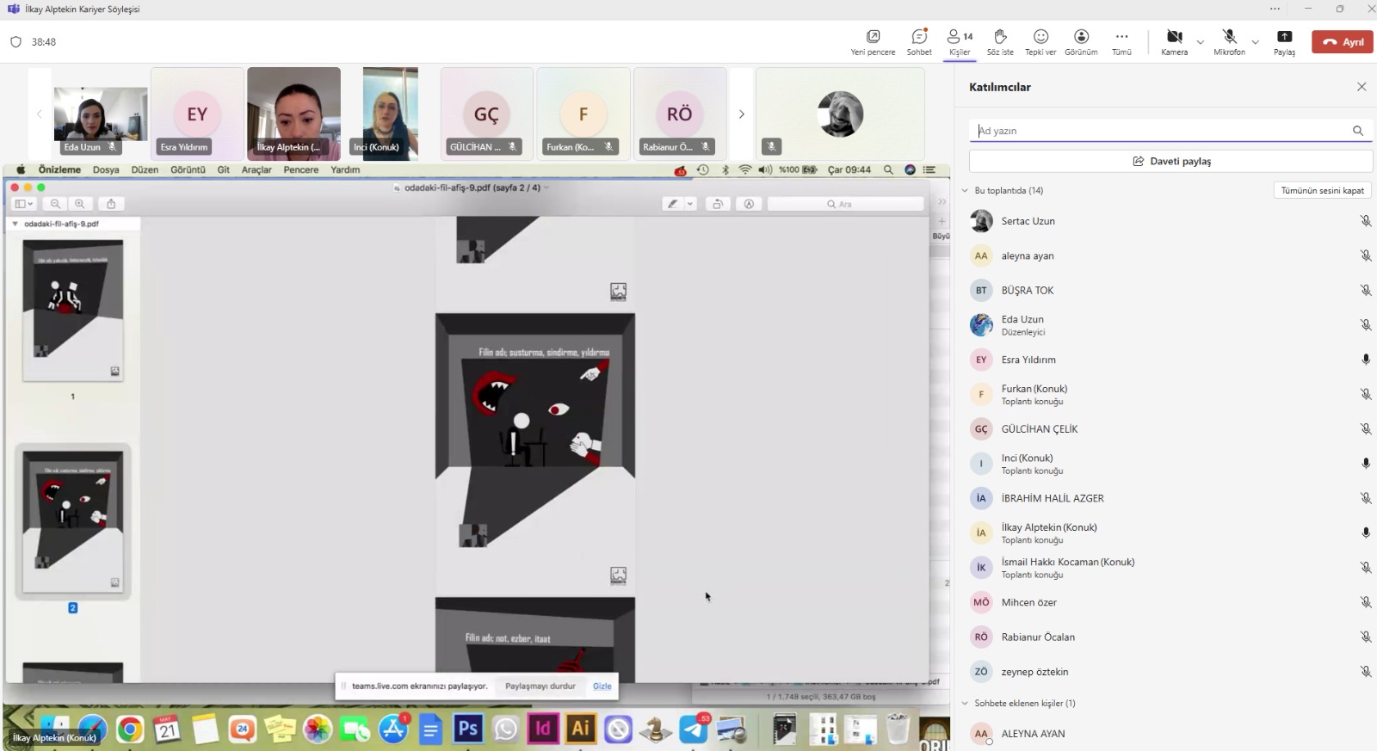
Task: Click Tümünün sesini kapat button
Action: click(x=1322, y=190)
